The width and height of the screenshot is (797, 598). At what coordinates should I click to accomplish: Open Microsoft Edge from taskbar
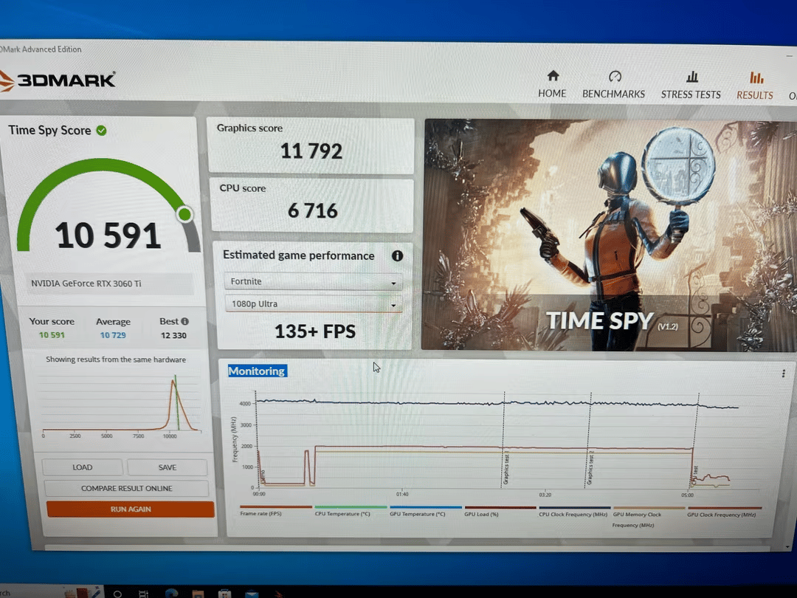click(171, 593)
